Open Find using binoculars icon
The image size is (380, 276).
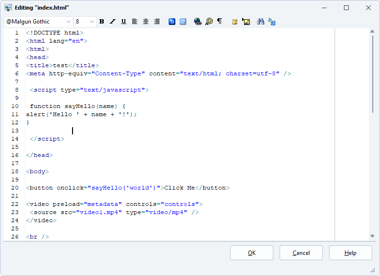(x=261, y=22)
